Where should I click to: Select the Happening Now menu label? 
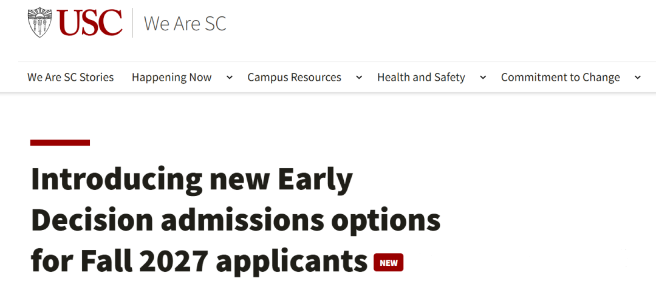[171, 77]
